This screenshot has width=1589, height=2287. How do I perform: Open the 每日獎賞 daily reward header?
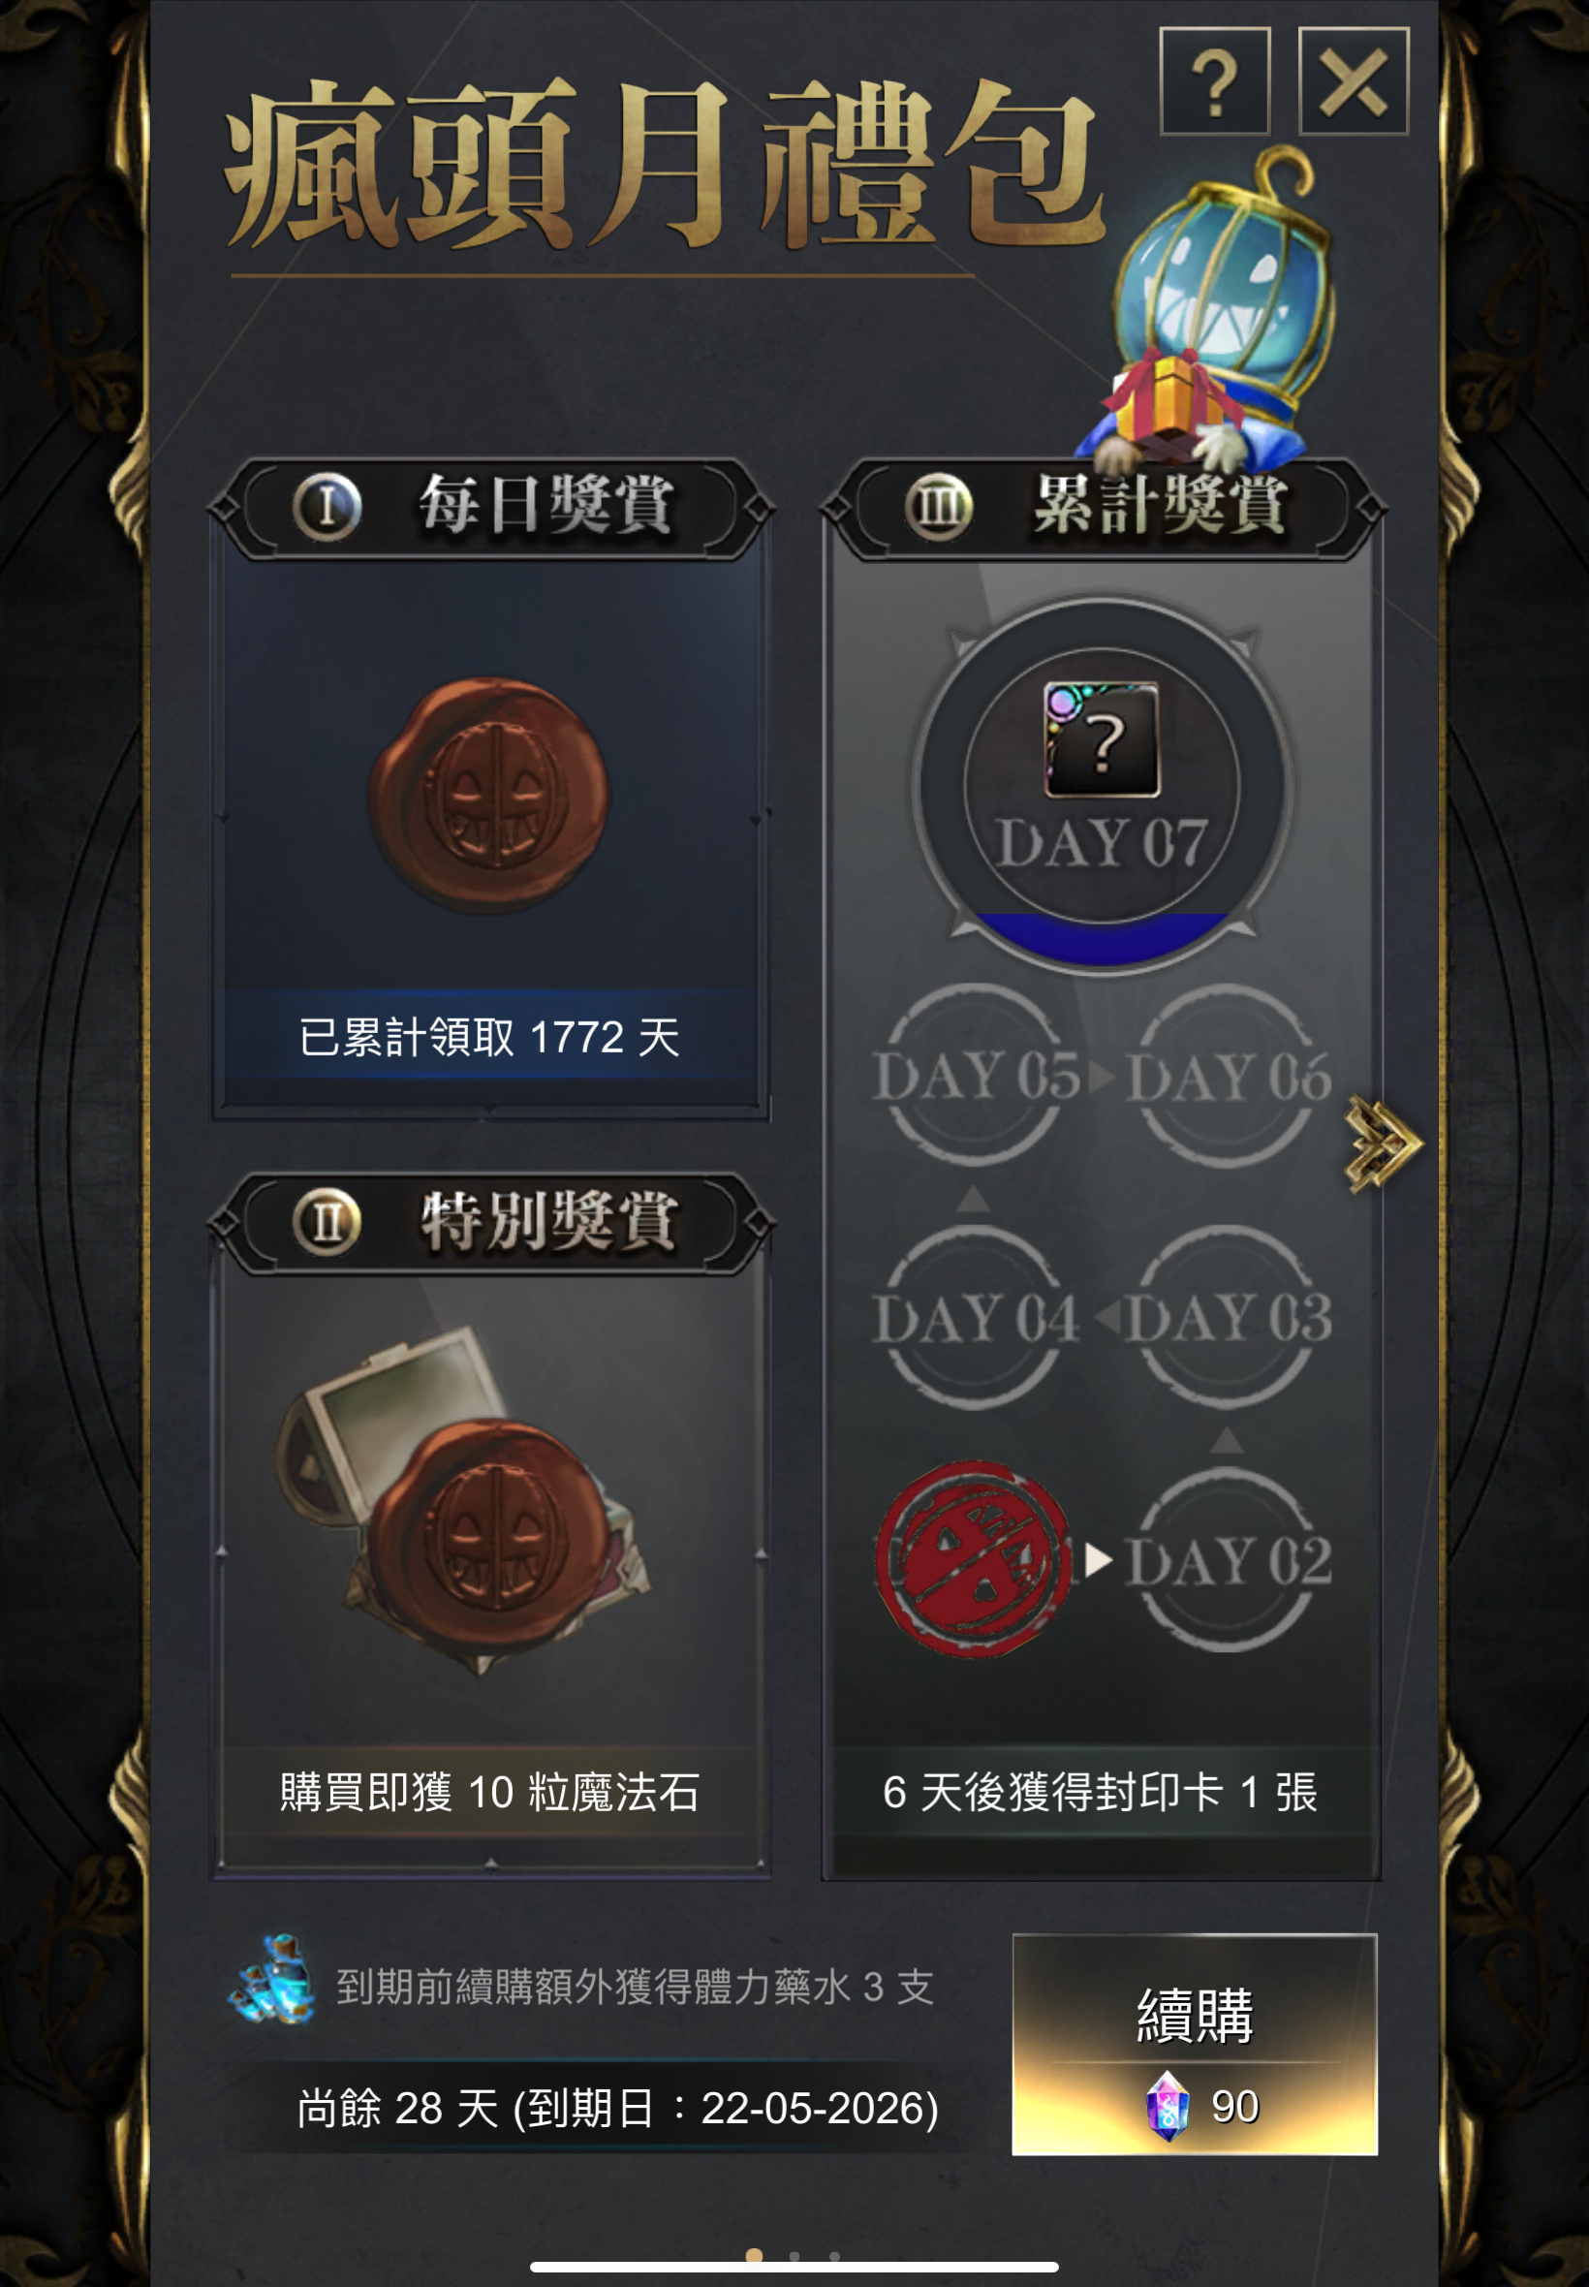click(x=491, y=508)
